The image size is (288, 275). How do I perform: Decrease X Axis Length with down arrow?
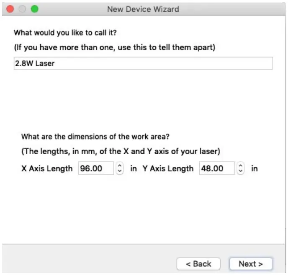pos(120,171)
